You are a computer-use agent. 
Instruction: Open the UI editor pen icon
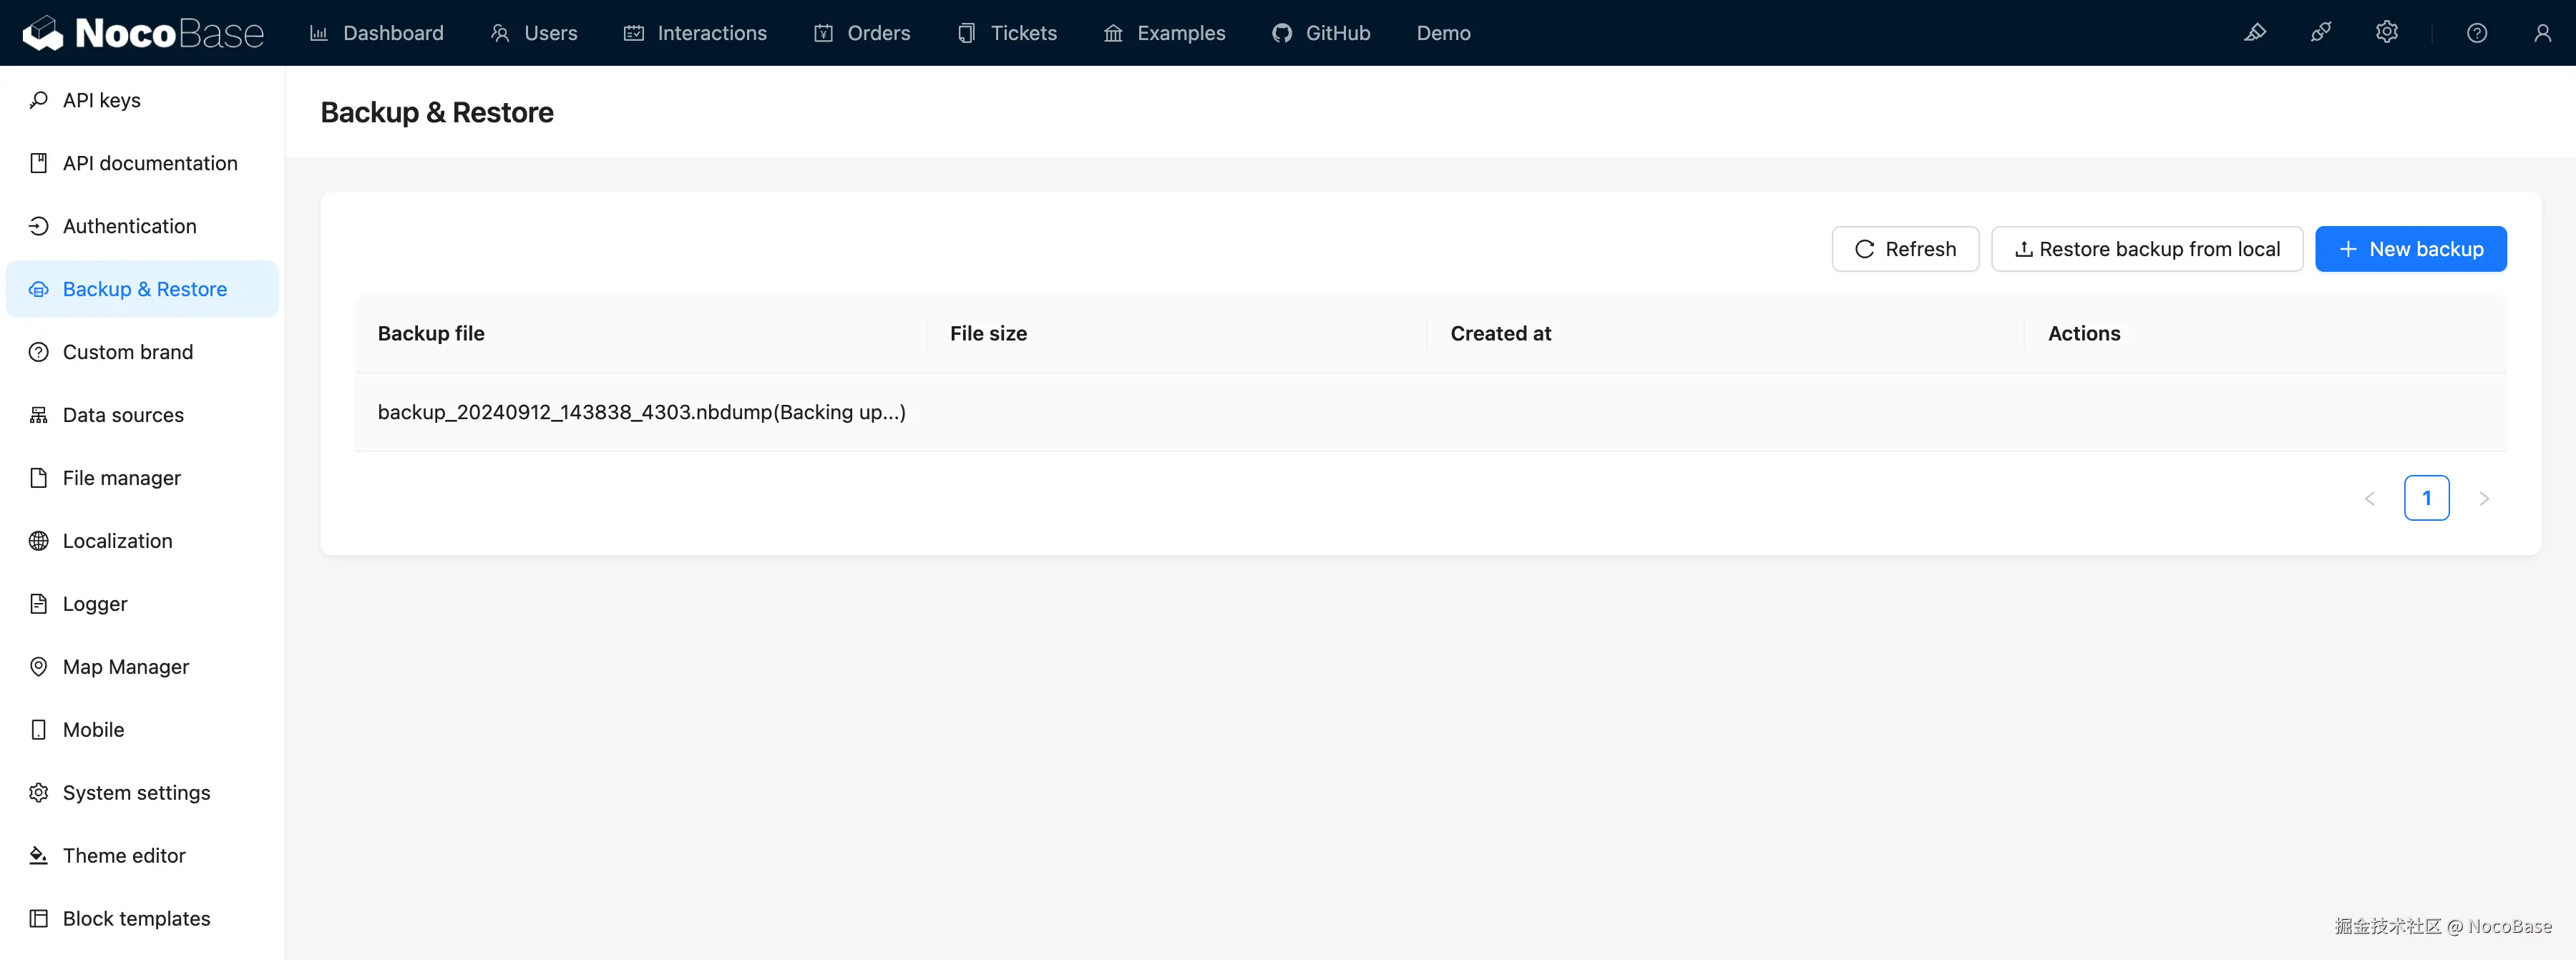[x=2256, y=32]
